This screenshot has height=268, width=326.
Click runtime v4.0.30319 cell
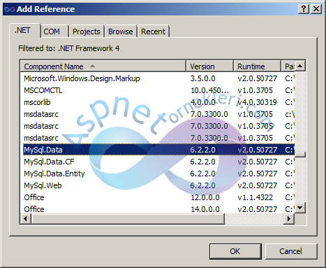(x=257, y=102)
